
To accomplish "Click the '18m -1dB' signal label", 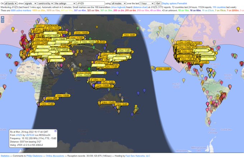I will 99,80.
